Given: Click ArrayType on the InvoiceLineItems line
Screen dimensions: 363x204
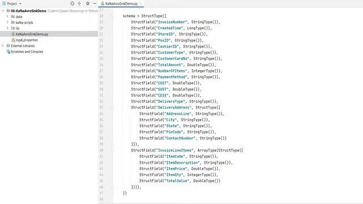Looking at the screenshot, I should pos(207,150).
